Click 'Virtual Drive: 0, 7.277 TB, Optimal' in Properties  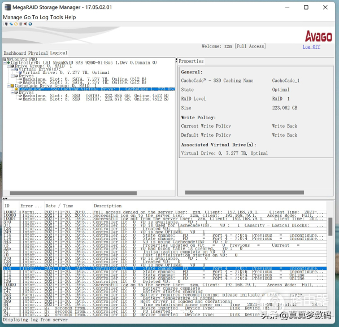pyautogui.click(x=224, y=153)
